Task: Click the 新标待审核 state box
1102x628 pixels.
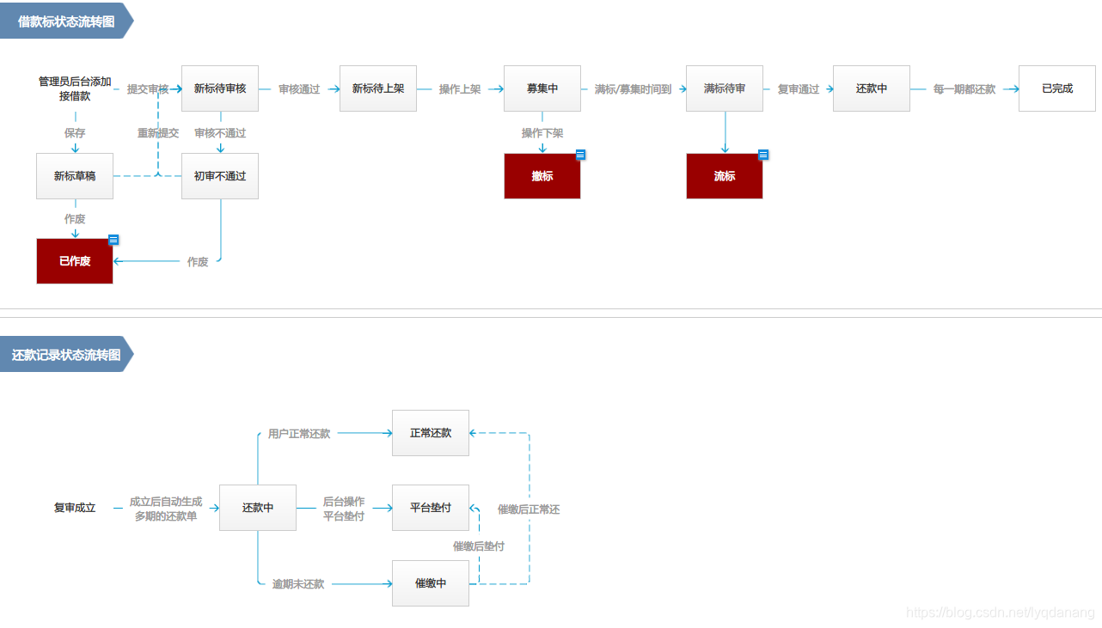Action: (x=220, y=88)
